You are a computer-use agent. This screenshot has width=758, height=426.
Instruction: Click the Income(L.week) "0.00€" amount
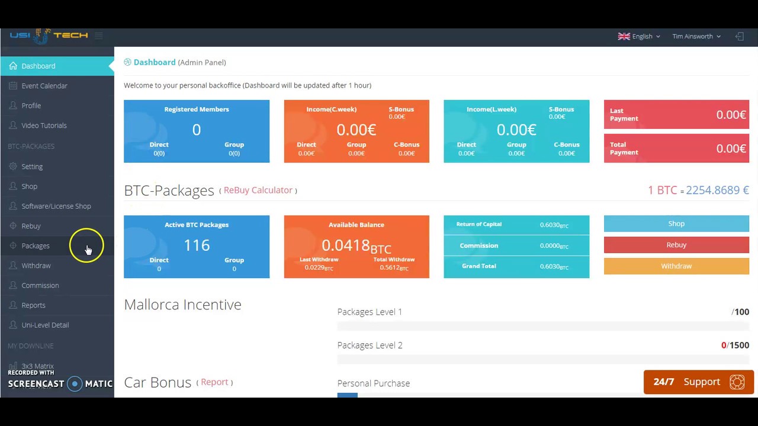pyautogui.click(x=516, y=130)
